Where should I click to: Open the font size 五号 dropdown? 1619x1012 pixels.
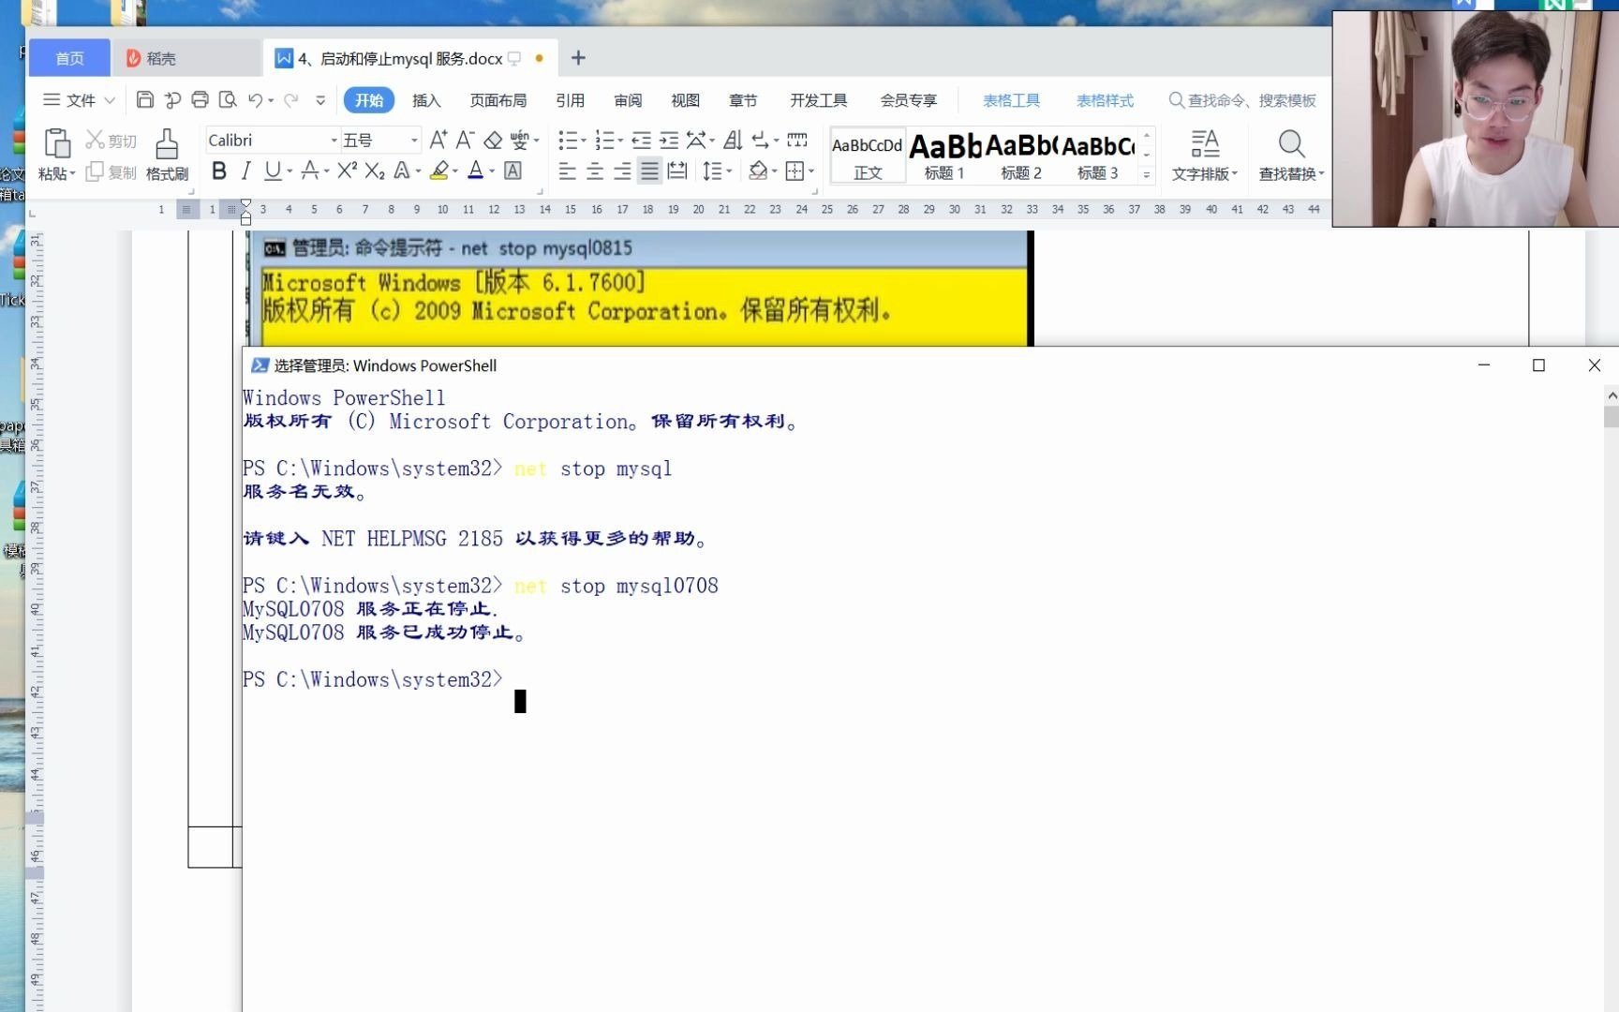413,140
